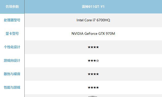162x97 pixels.
Task: Click the vertical divider beside the parameter column
Action: coord(25,48)
